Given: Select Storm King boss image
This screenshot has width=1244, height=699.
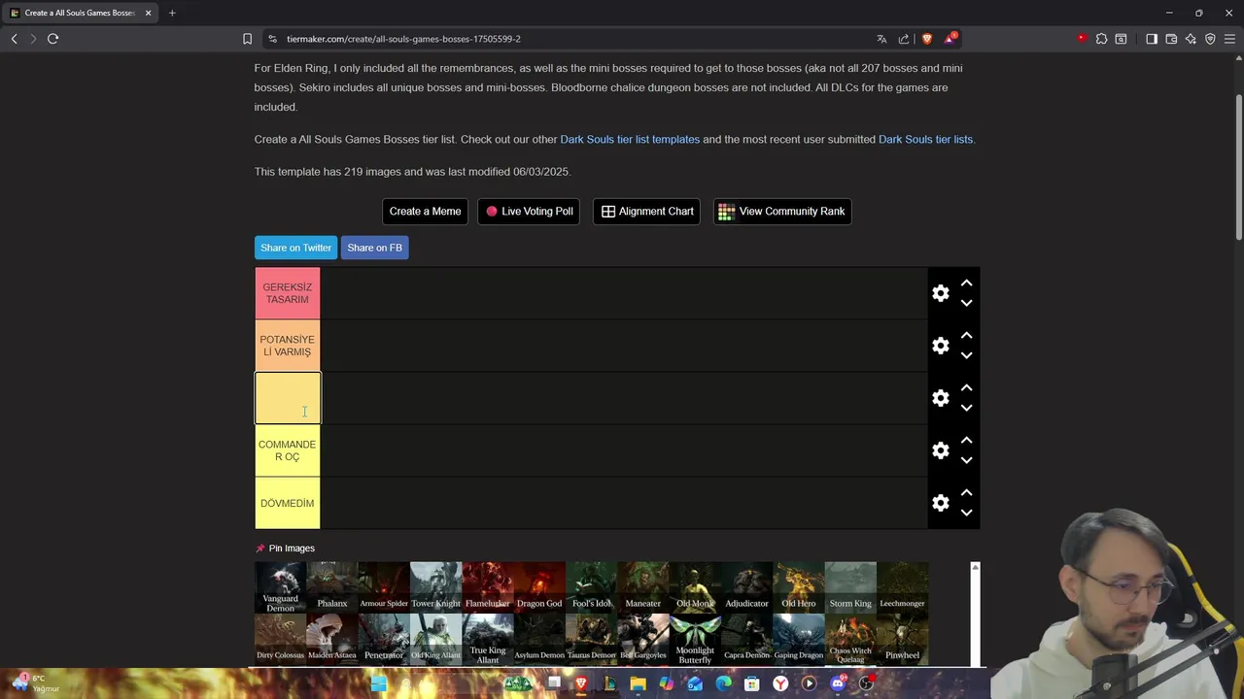Looking at the screenshot, I should 850,587.
